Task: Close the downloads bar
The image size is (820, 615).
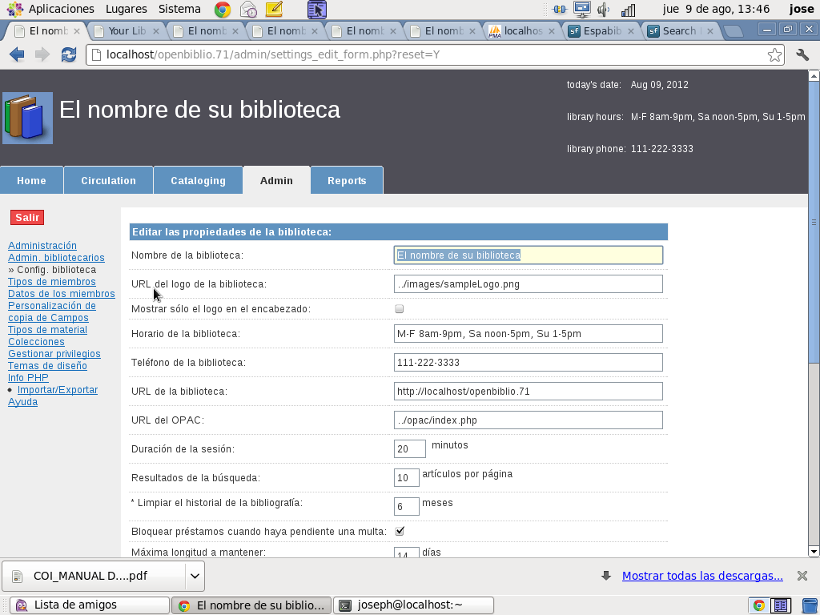Action: [x=802, y=576]
